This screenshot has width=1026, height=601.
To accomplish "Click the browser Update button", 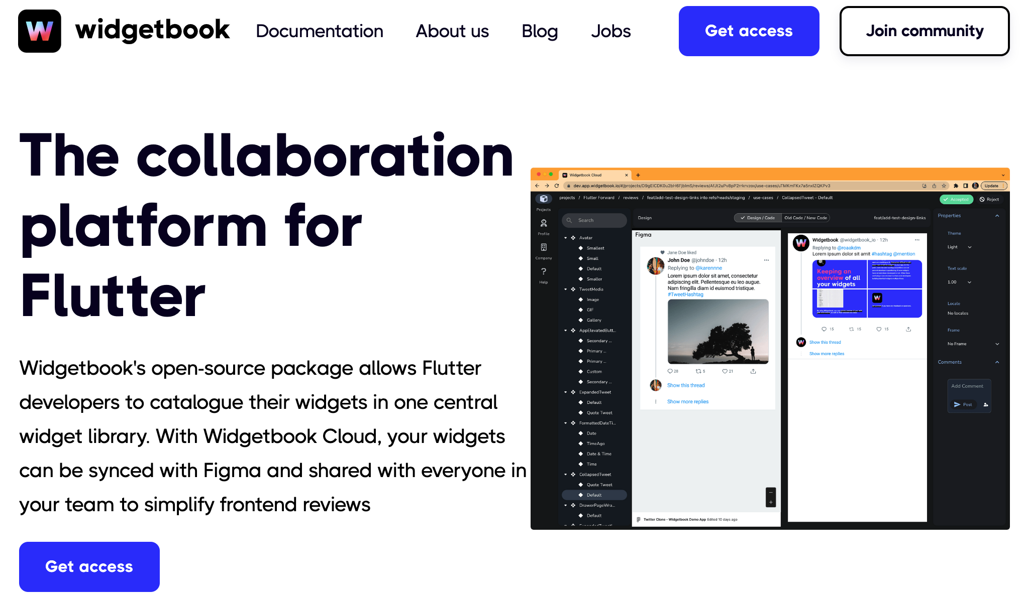I will coord(994,186).
